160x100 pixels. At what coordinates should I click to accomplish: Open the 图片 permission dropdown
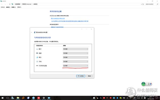(75, 49)
